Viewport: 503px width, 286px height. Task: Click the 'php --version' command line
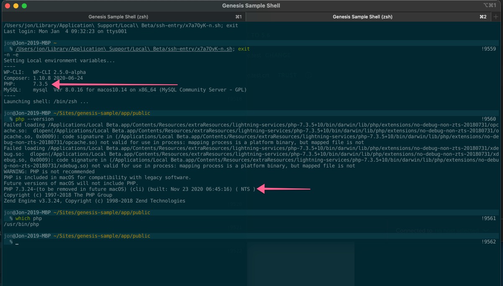[x=35, y=119]
